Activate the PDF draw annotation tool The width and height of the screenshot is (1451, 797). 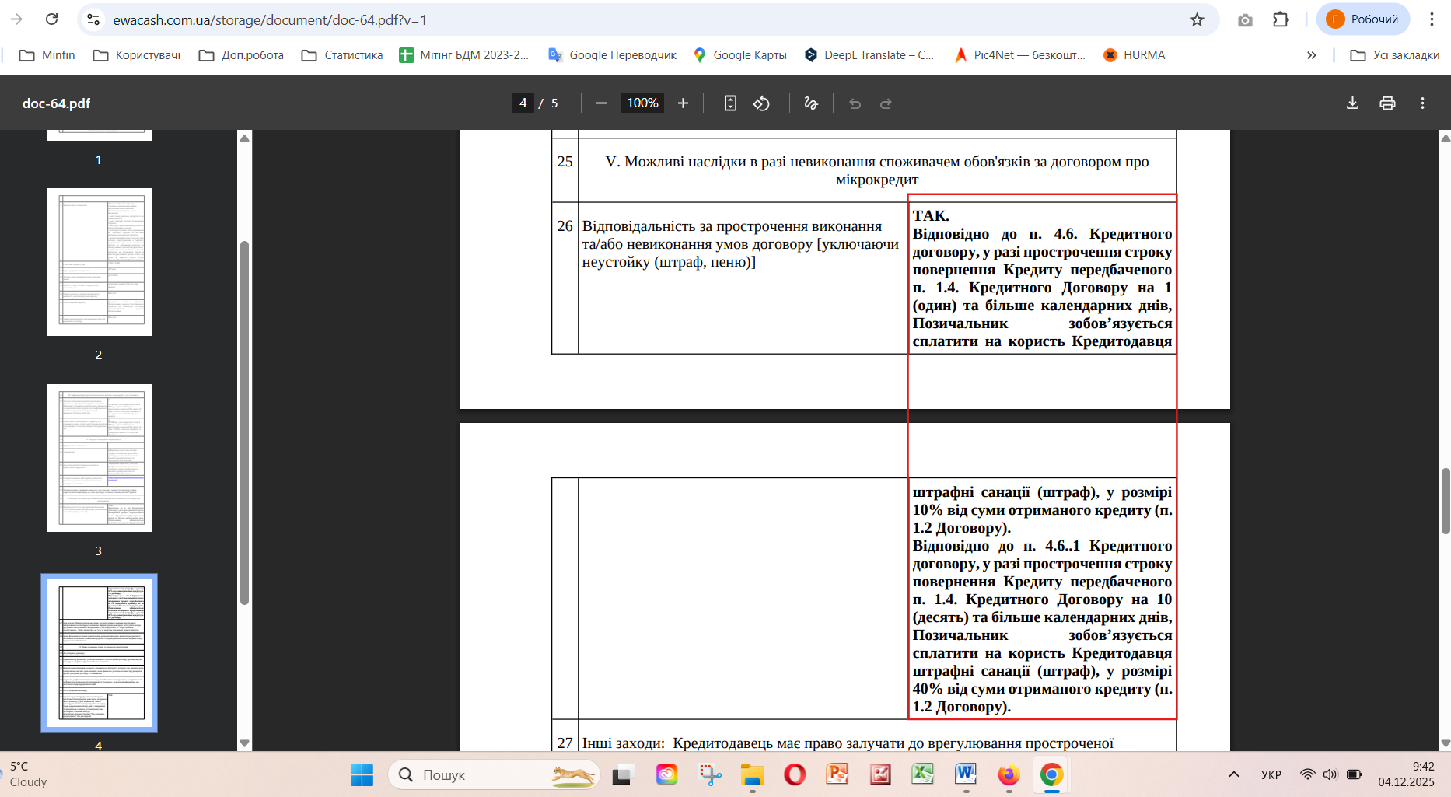(x=811, y=103)
